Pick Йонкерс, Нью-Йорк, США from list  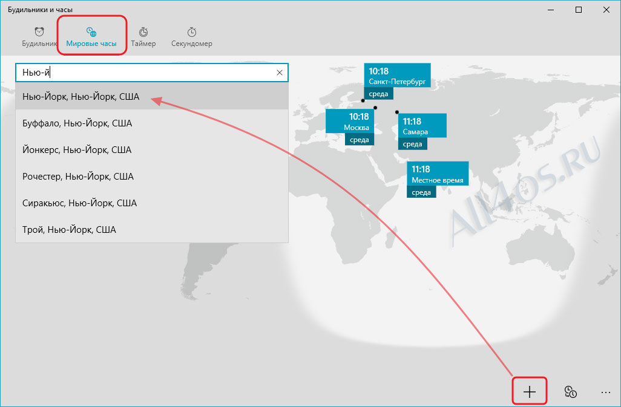tap(152, 149)
